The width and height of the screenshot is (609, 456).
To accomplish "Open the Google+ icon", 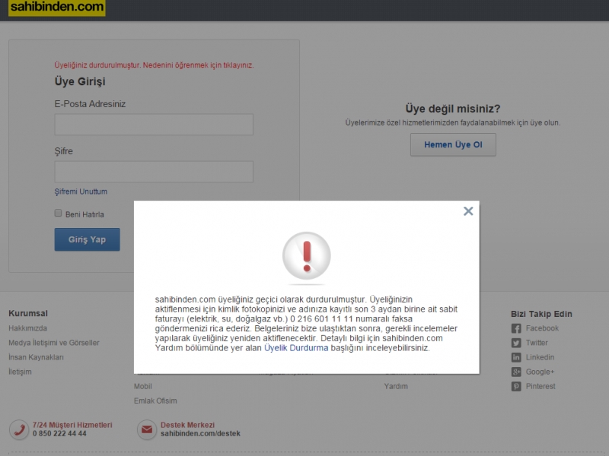I will click(x=516, y=372).
